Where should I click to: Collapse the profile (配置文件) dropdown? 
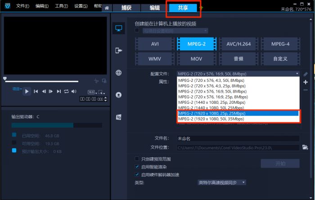click(x=297, y=74)
